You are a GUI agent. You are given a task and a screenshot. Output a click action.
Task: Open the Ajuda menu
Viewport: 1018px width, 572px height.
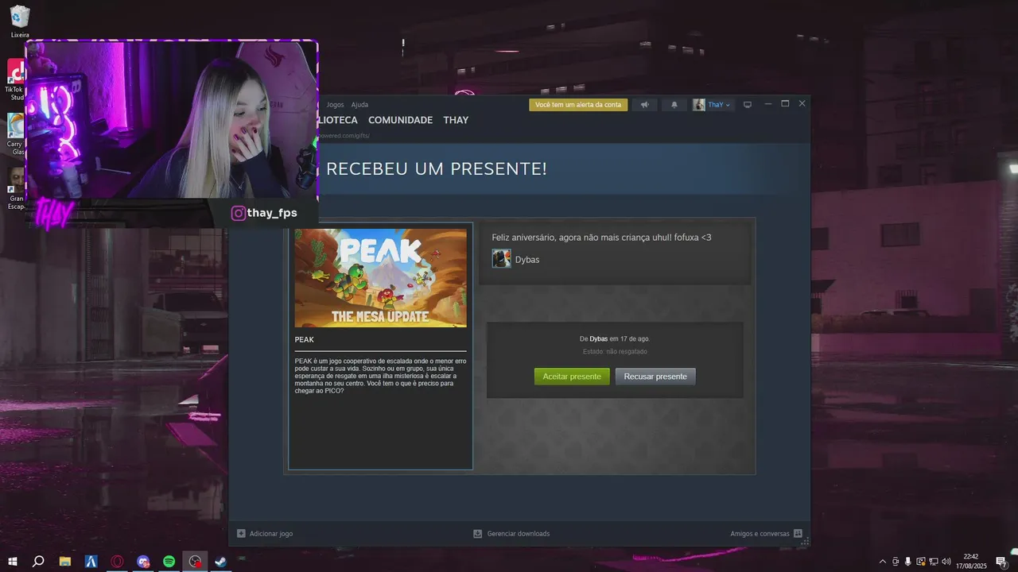[359, 105]
